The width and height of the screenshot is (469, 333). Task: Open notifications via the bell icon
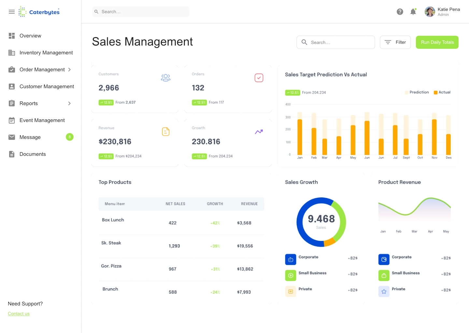point(413,11)
